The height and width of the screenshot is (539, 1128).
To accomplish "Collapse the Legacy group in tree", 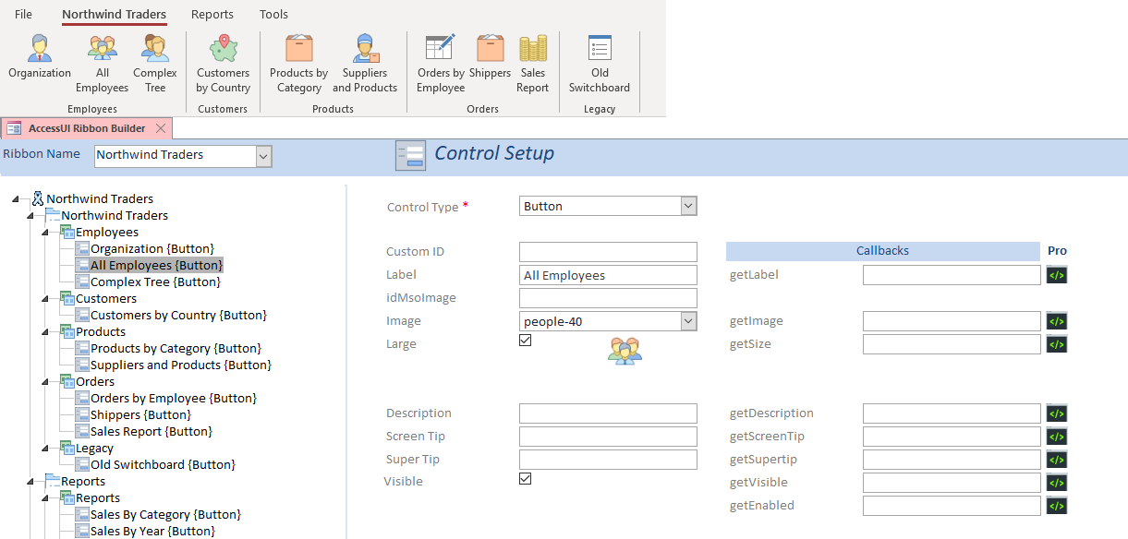I will click(45, 449).
